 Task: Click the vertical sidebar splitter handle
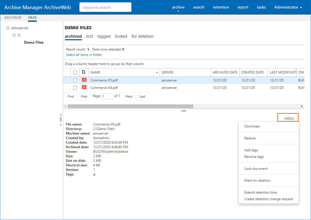pos(61,120)
